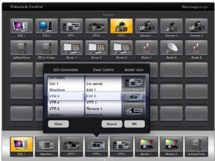Select the VTR 3 destination button
Image resolution: width=215 pixels, height=161 pixels.
coord(71,147)
